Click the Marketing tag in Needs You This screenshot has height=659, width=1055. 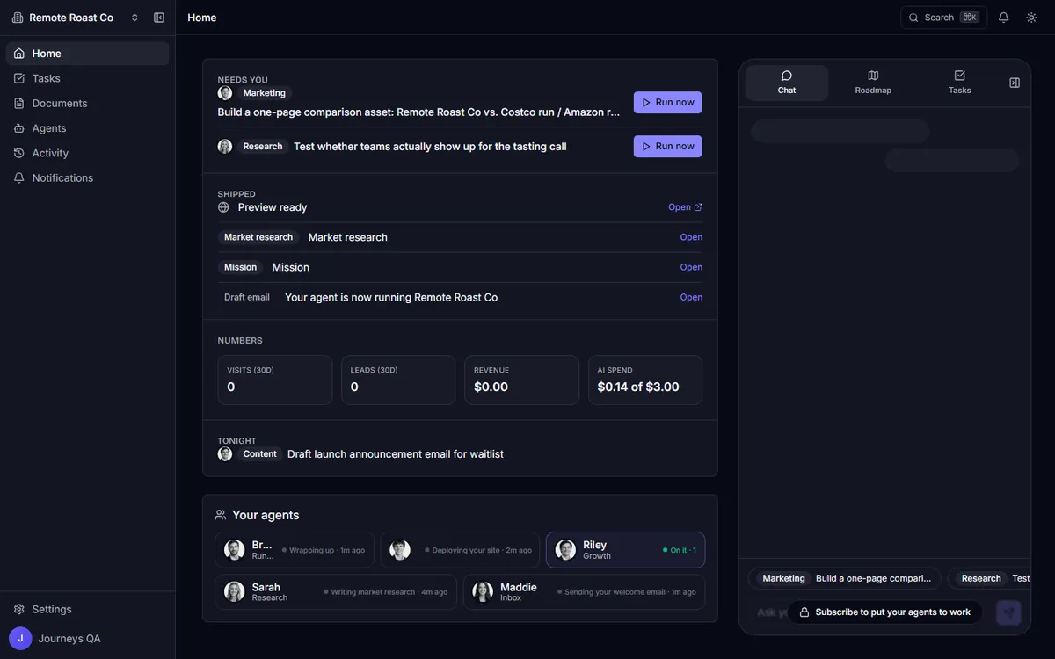click(264, 93)
